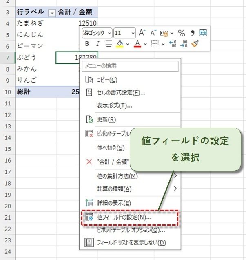This screenshot has height=260, width=246.
Task: Click Decrease Decimal icon
Action: coord(184,44)
